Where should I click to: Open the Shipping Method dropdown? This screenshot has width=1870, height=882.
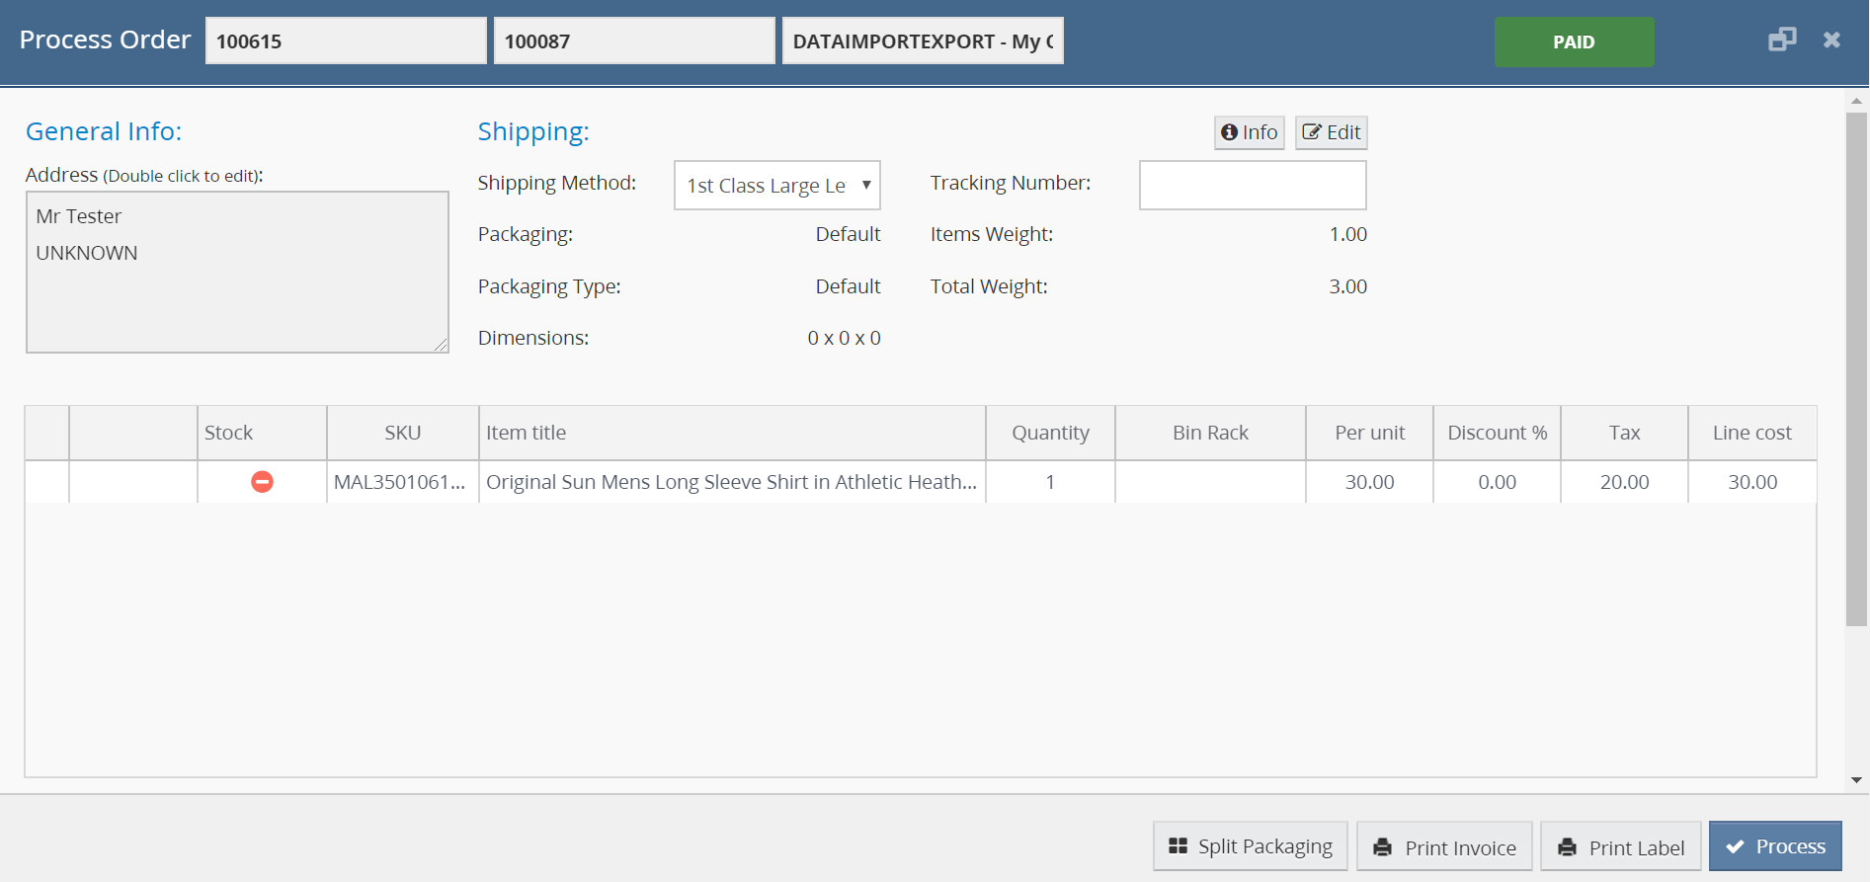click(776, 186)
